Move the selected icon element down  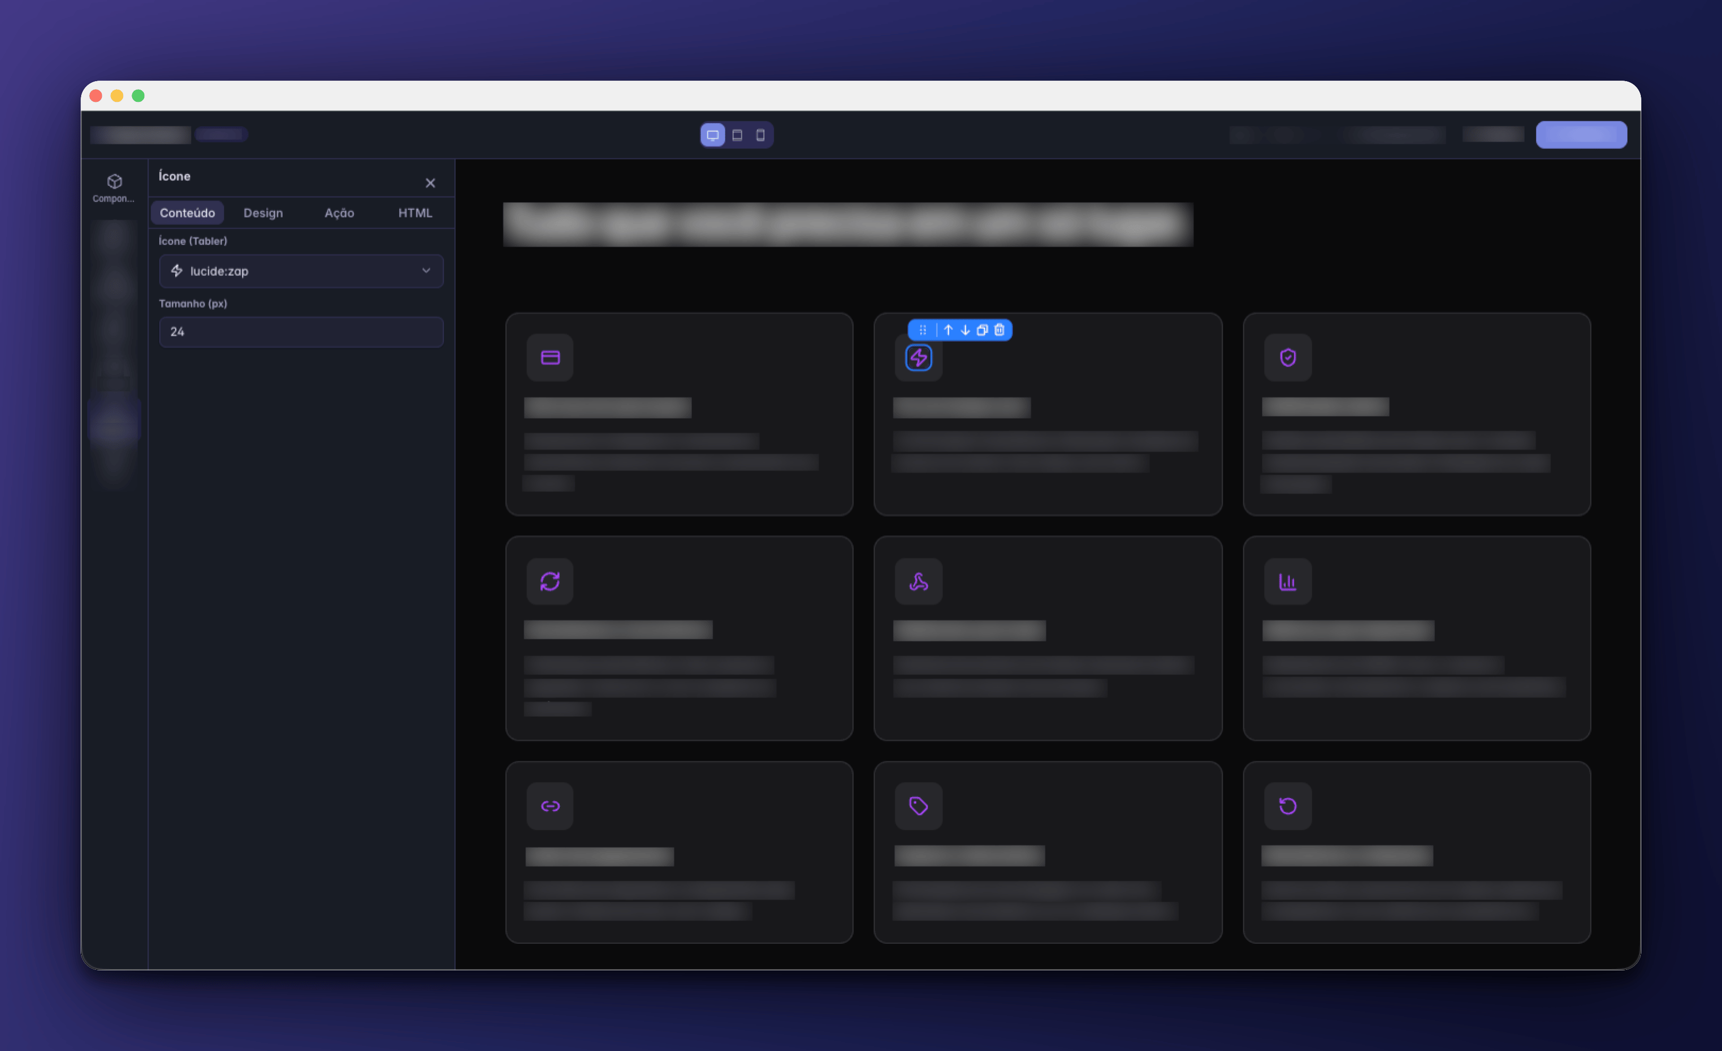point(965,330)
